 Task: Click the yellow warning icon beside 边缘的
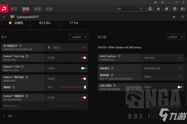click(10, 23)
